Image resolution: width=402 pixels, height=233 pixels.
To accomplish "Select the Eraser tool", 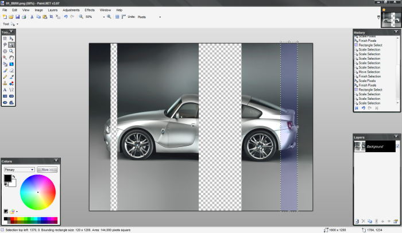I will [11, 71].
